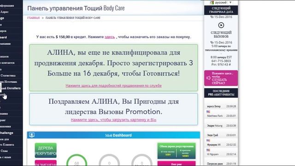Click the green ДЕРЕВА РЕКРУТИРОВАНИЯ button
Image resolution: width=295 pixels, height=166 pixels.
point(46,150)
